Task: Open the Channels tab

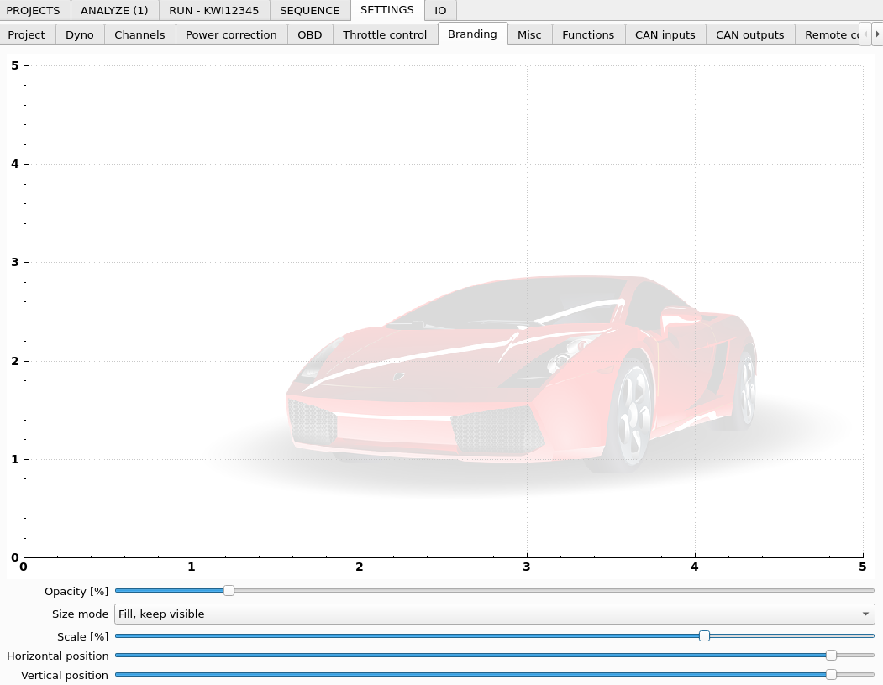Action: (x=139, y=34)
